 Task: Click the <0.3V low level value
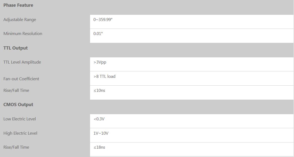click(x=99, y=119)
